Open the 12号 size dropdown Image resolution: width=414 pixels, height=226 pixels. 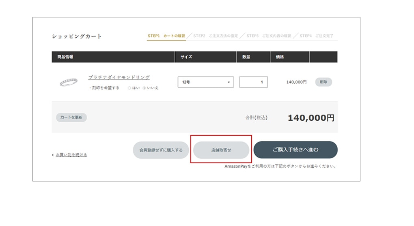pos(205,82)
